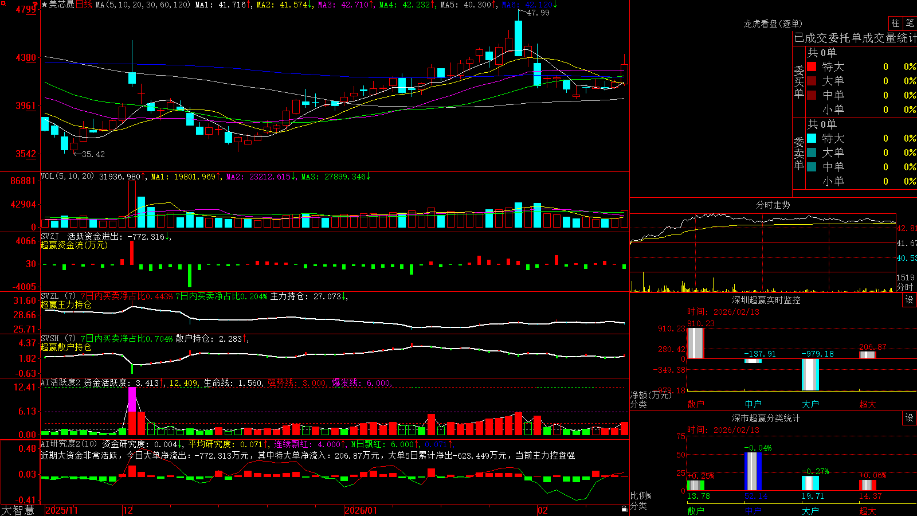The height and width of the screenshot is (516, 917).
Task: Click the 龙虎看盘(逐单) panel title
Action: [773, 24]
